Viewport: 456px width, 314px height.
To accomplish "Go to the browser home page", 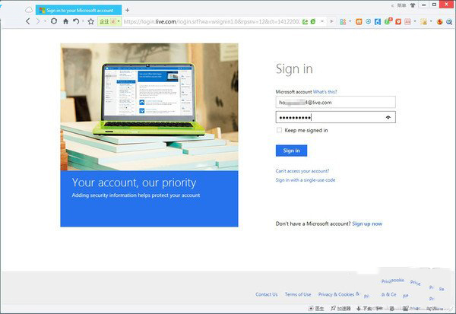I will click(65, 21).
